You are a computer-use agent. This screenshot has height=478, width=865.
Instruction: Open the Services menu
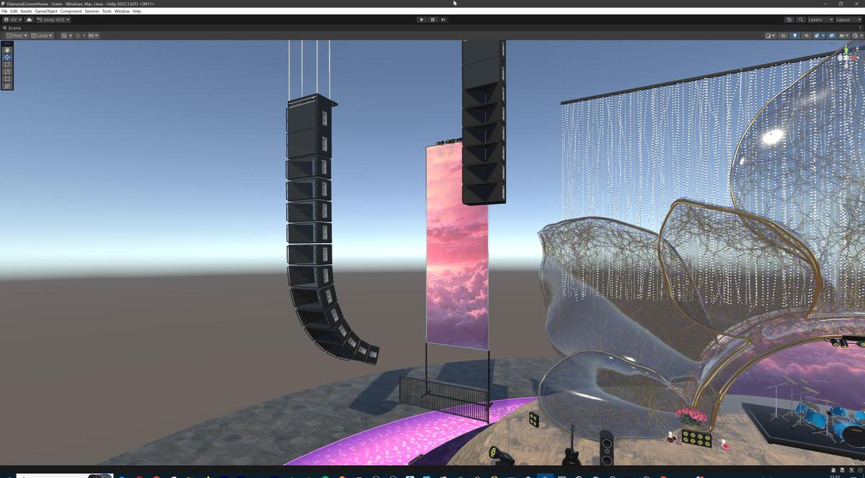(x=92, y=12)
